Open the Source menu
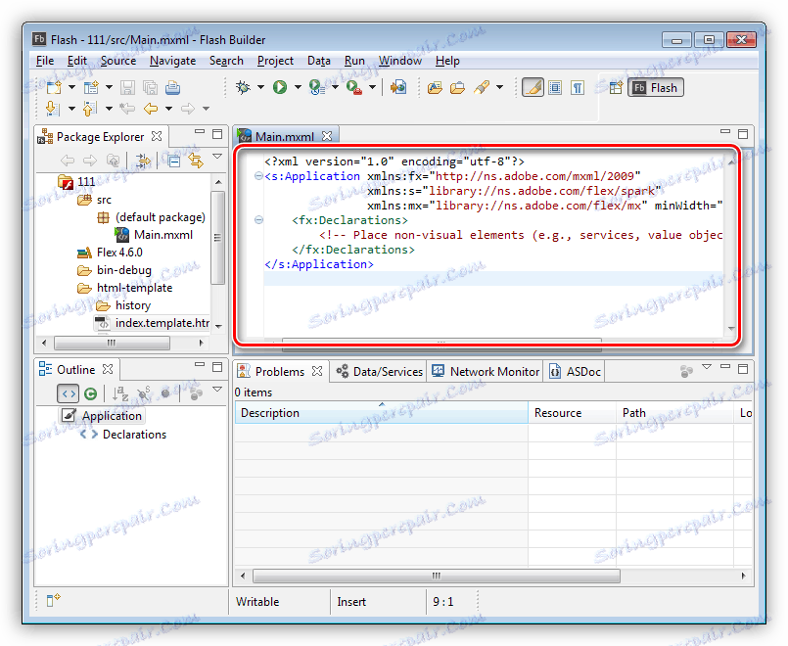 118,61
